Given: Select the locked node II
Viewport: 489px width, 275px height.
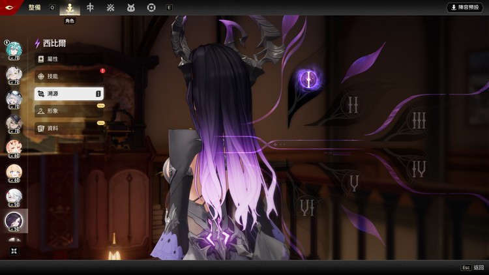Looking at the screenshot, I should pyautogui.click(x=353, y=104).
